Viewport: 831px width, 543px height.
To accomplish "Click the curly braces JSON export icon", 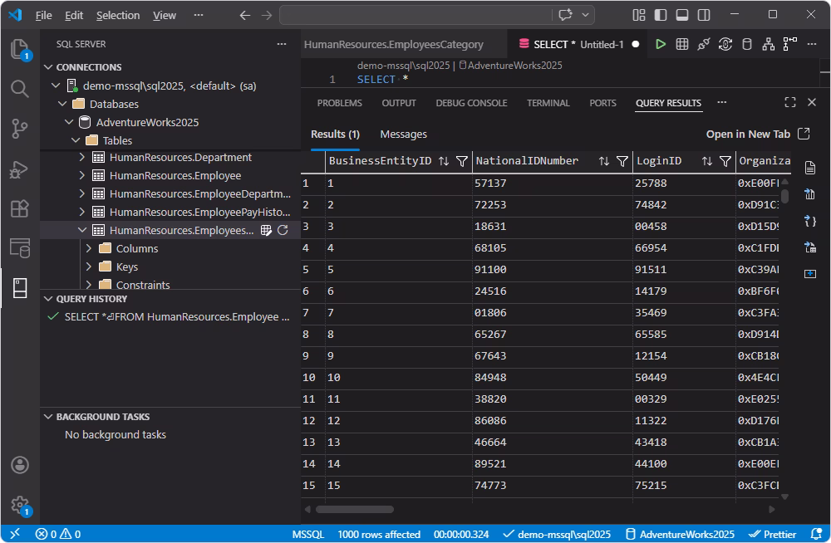I will pos(809,221).
